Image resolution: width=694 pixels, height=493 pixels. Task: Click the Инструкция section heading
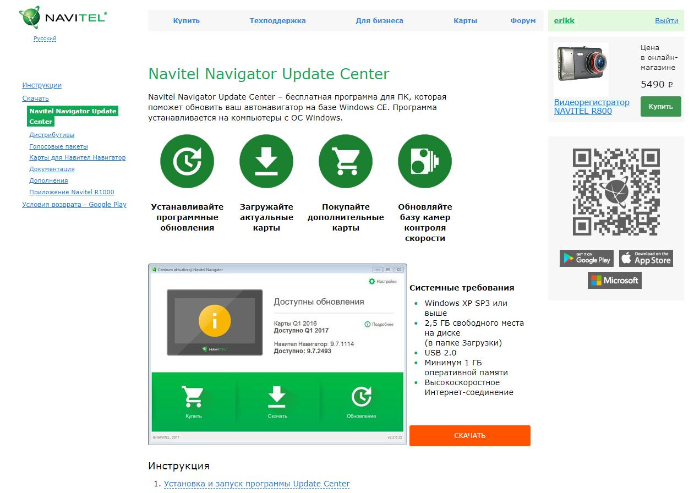pyautogui.click(x=179, y=465)
